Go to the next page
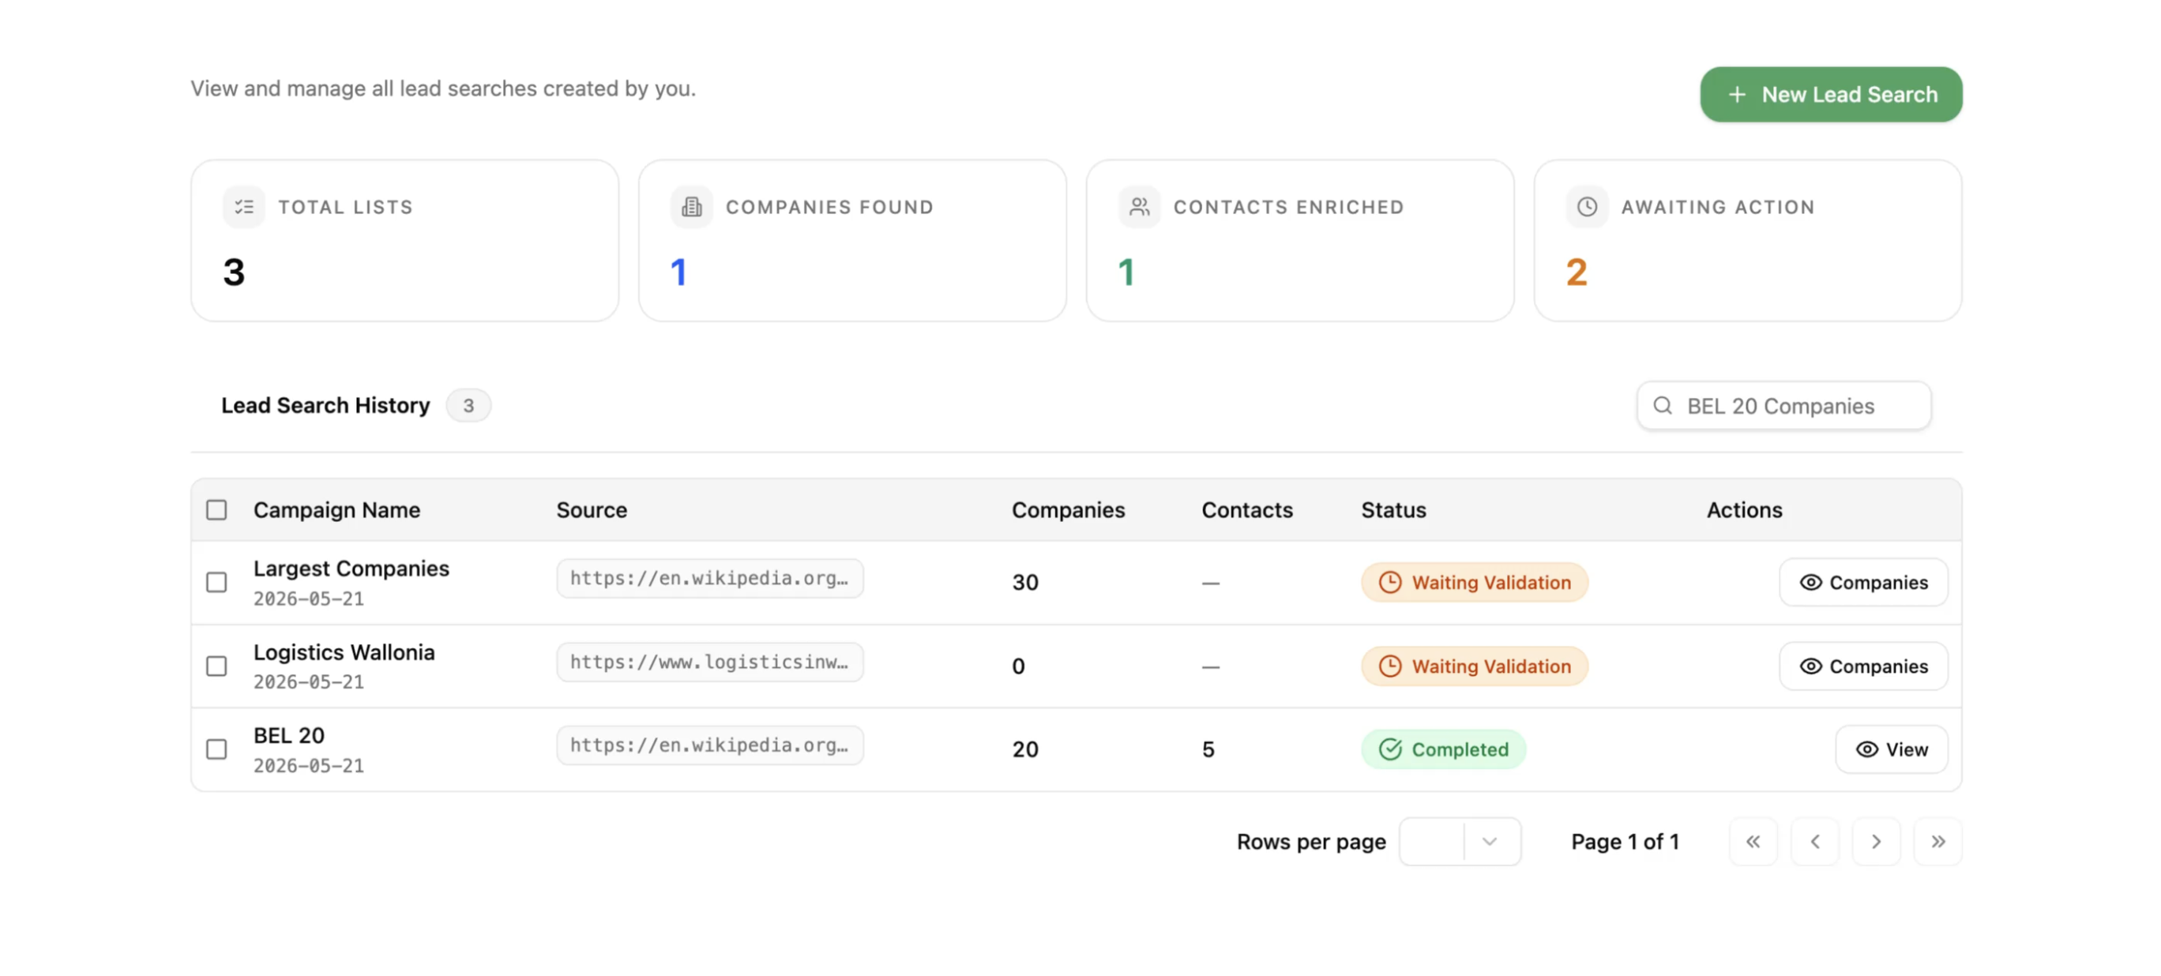Screen dimensions: 2161x976 pyautogui.click(x=1876, y=841)
